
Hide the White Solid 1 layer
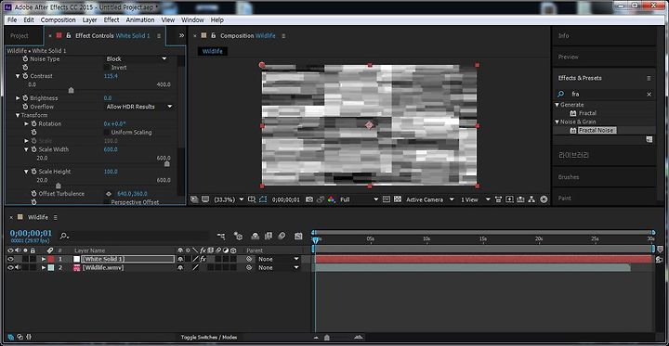click(x=10, y=259)
